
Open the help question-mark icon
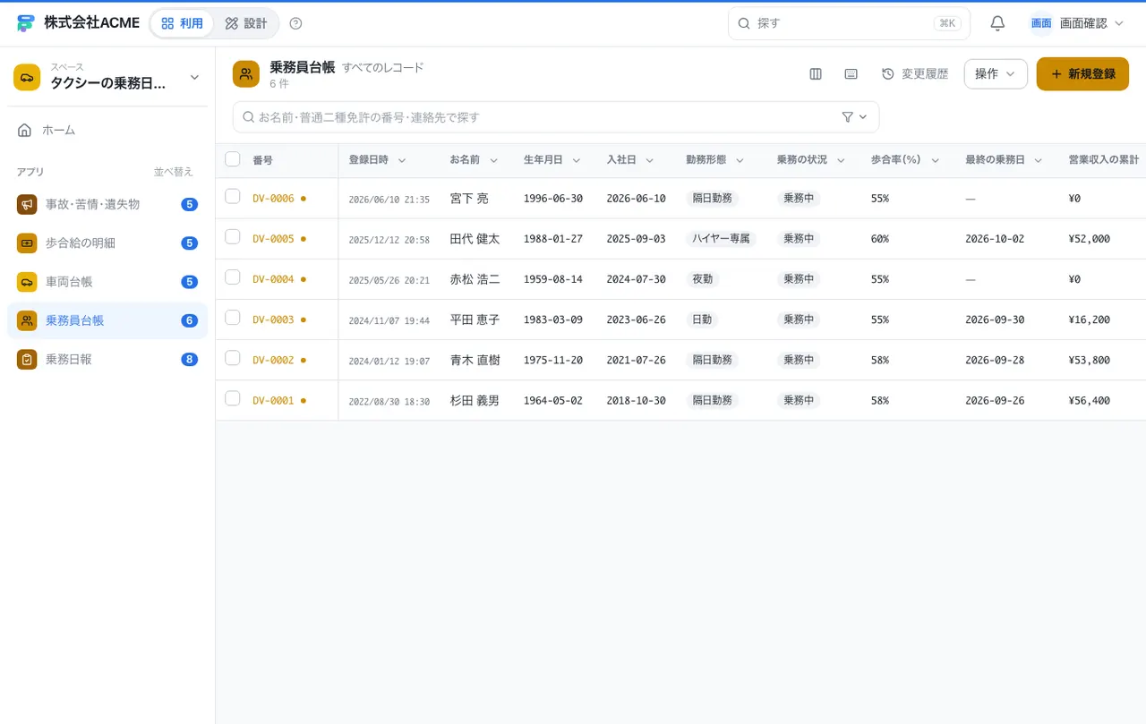[x=296, y=23]
